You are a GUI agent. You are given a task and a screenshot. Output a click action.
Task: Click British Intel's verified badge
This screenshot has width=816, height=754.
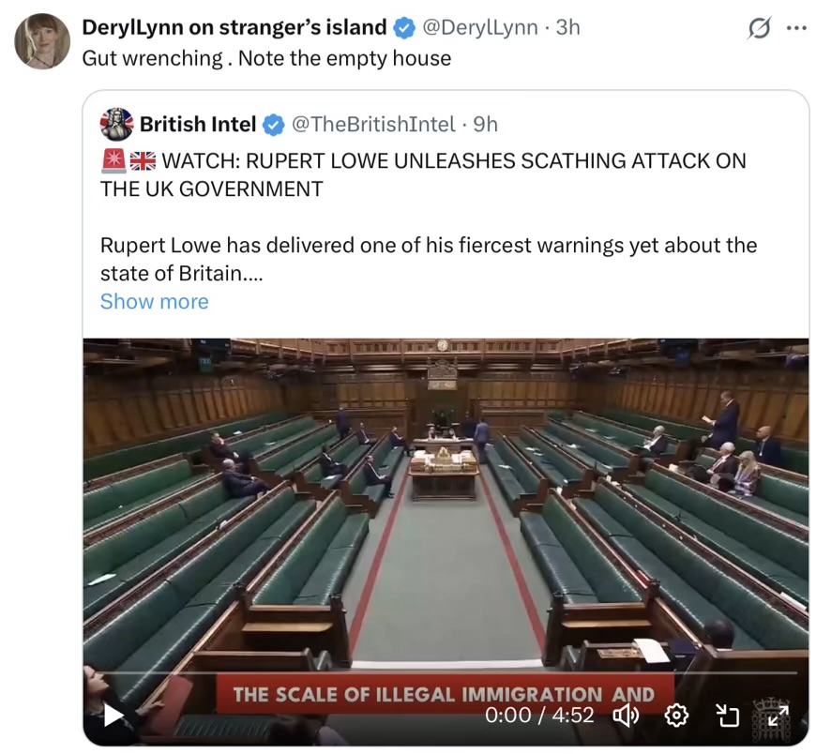273,125
